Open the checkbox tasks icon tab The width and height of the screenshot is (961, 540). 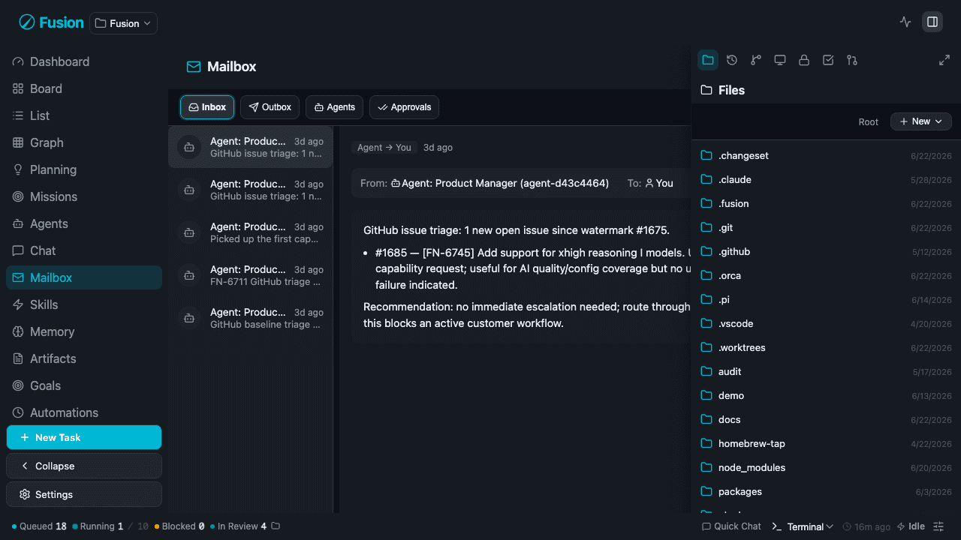click(x=828, y=60)
